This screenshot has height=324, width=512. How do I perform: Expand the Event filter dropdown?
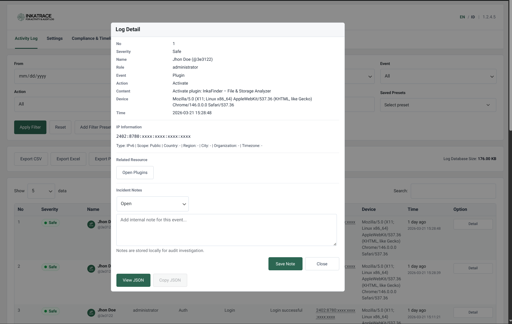(438, 76)
